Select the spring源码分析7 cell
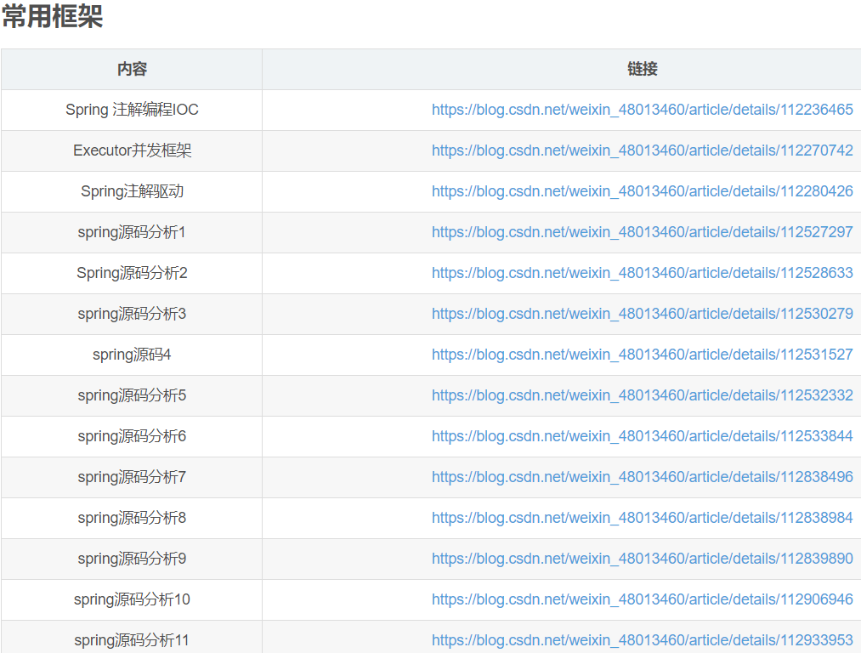The image size is (861, 653). point(132,477)
